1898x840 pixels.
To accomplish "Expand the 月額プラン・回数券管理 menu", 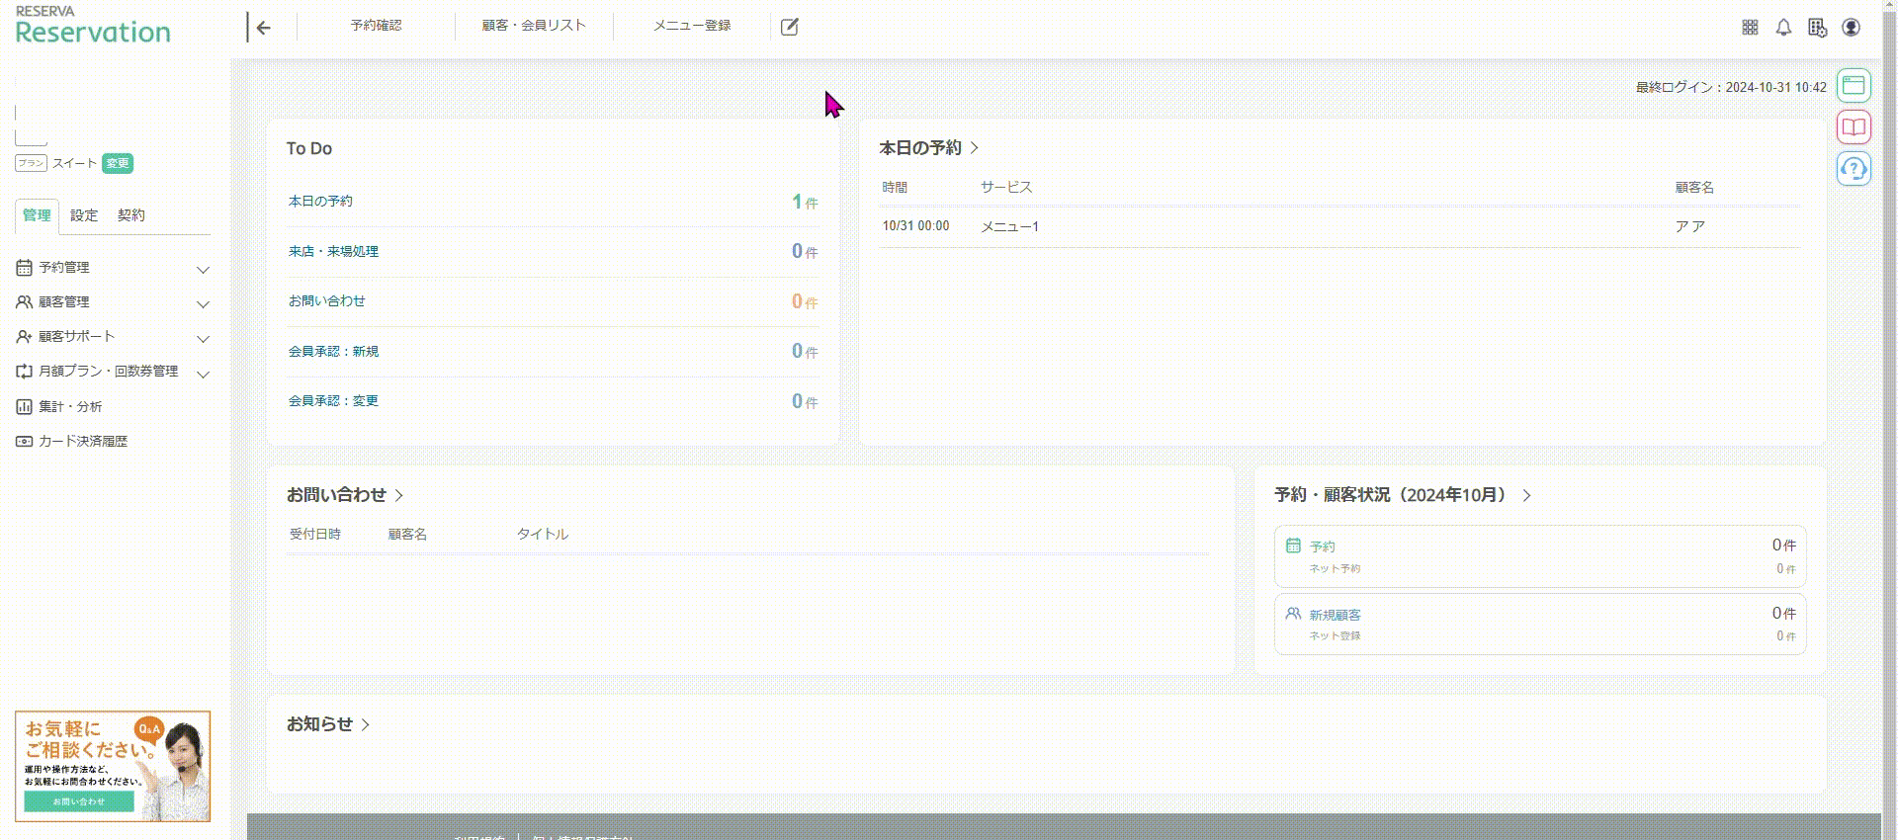I will tap(113, 372).
